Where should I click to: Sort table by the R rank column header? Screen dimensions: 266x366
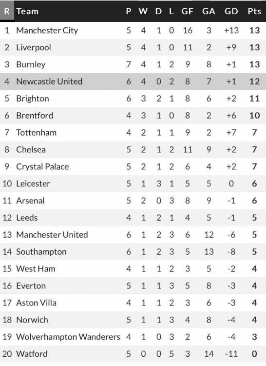click(7, 11)
